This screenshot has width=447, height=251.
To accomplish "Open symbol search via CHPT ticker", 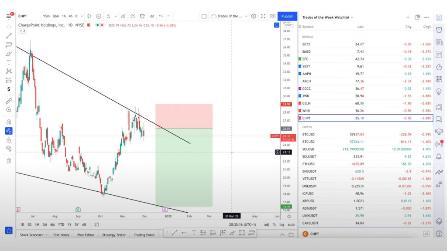I will pyautogui.click(x=23, y=16).
